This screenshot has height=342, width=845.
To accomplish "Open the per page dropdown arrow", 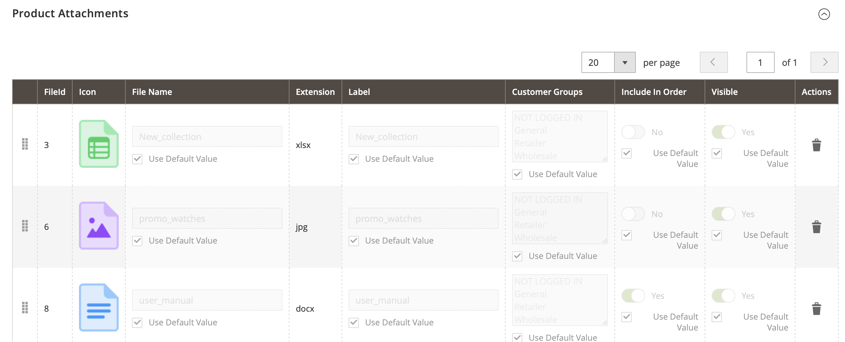I will pos(625,62).
